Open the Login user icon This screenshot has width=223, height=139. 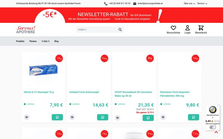pyautogui.click(x=187, y=28)
